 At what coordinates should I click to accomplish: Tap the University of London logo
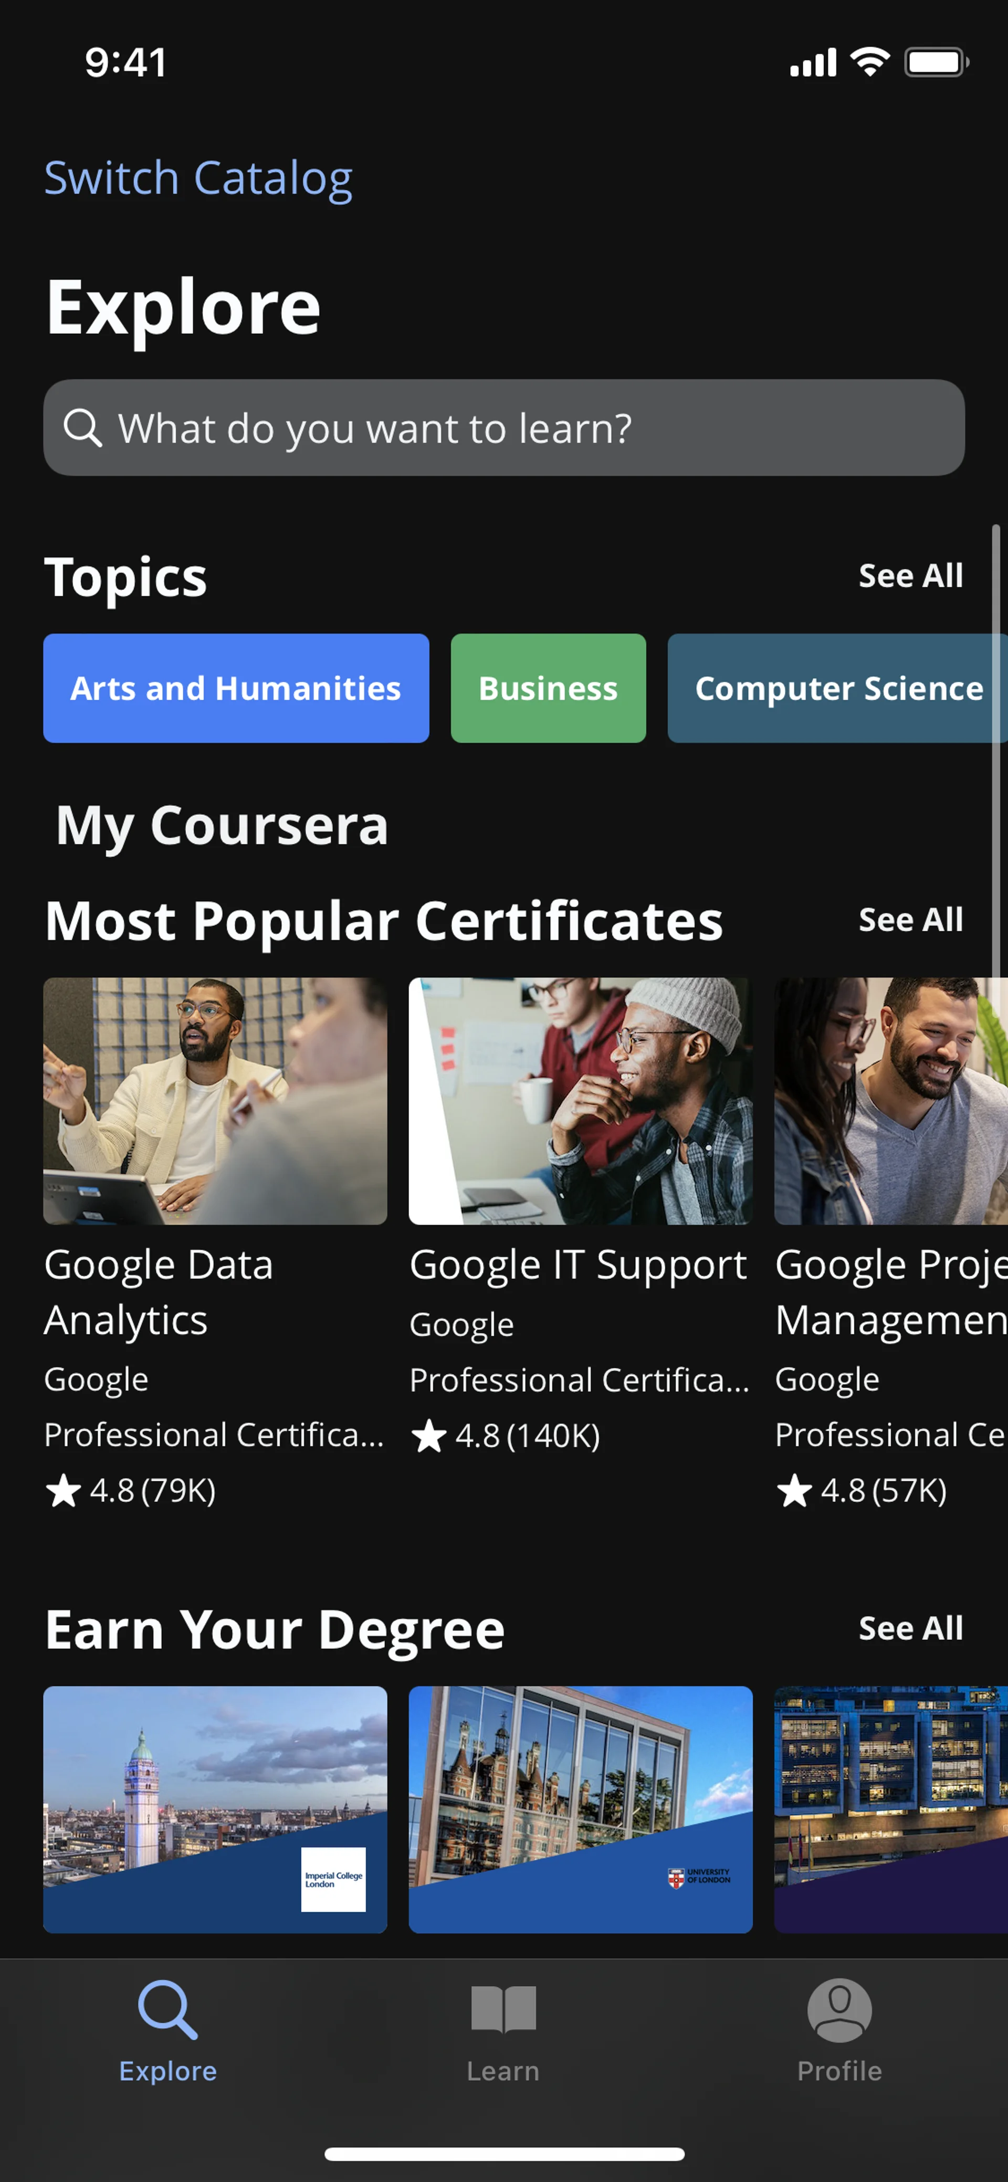pyautogui.click(x=699, y=1878)
